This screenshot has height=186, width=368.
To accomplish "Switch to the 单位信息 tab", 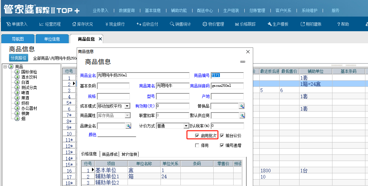I will click(x=52, y=39).
